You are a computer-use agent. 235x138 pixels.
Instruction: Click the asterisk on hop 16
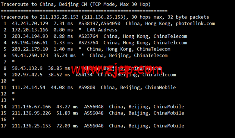[x=13, y=119]
